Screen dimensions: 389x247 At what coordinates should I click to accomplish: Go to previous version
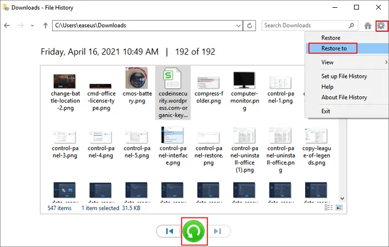tap(170, 231)
